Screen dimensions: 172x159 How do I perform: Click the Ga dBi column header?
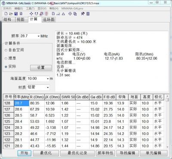[96, 97]
